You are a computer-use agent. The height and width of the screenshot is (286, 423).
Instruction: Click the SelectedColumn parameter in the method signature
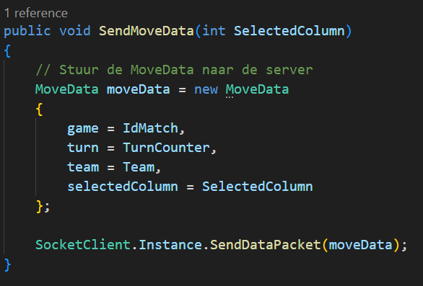[x=289, y=31]
